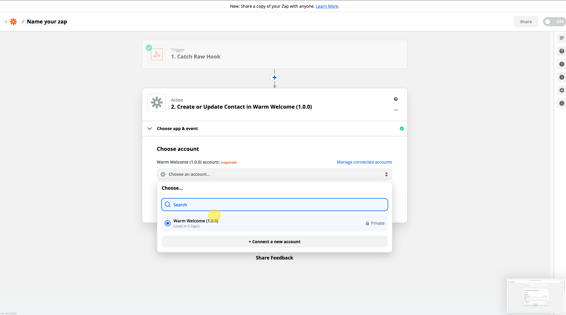Edit the 'Name your zap' title field
This screenshot has width=566, height=315.
tap(47, 22)
